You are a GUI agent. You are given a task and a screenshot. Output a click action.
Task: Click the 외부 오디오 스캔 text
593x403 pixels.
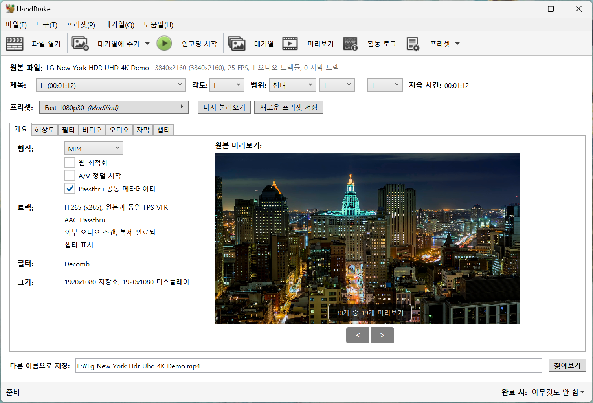(x=110, y=232)
